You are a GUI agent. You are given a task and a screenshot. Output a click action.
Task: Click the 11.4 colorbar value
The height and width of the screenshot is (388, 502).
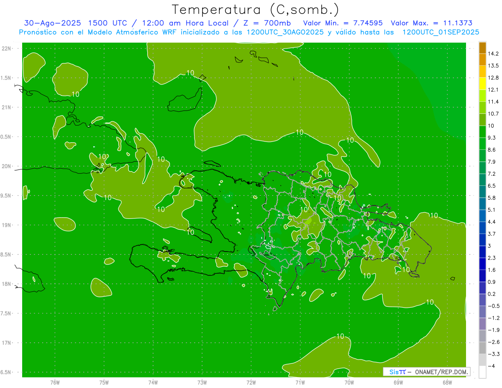pos(493,102)
